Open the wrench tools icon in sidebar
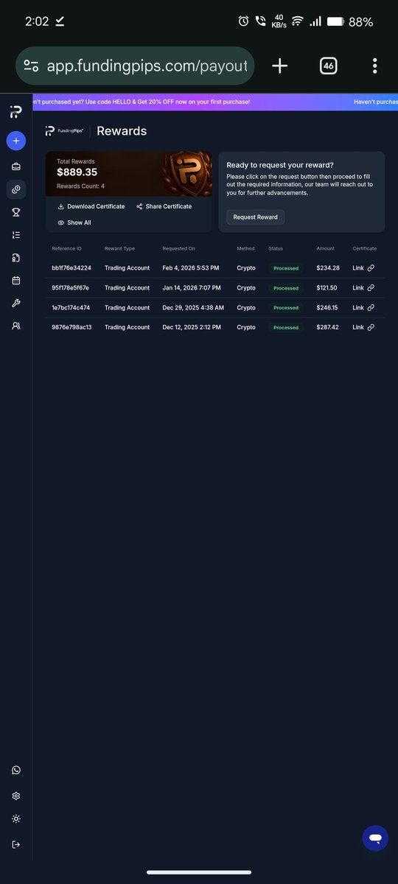 pos(16,304)
